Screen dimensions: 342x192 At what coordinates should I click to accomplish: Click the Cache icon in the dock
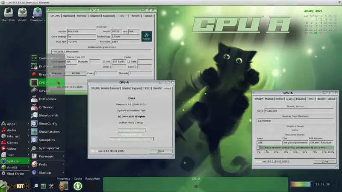(78, 185)
